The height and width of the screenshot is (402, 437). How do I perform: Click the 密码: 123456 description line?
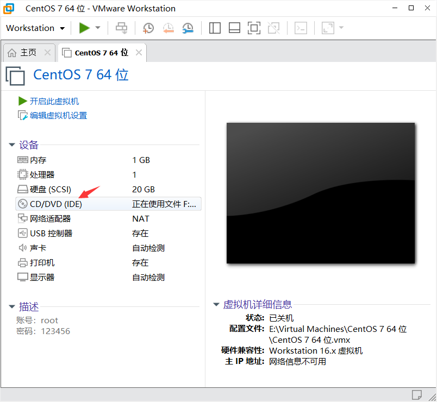pyautogui.click(x=43, y=331)
